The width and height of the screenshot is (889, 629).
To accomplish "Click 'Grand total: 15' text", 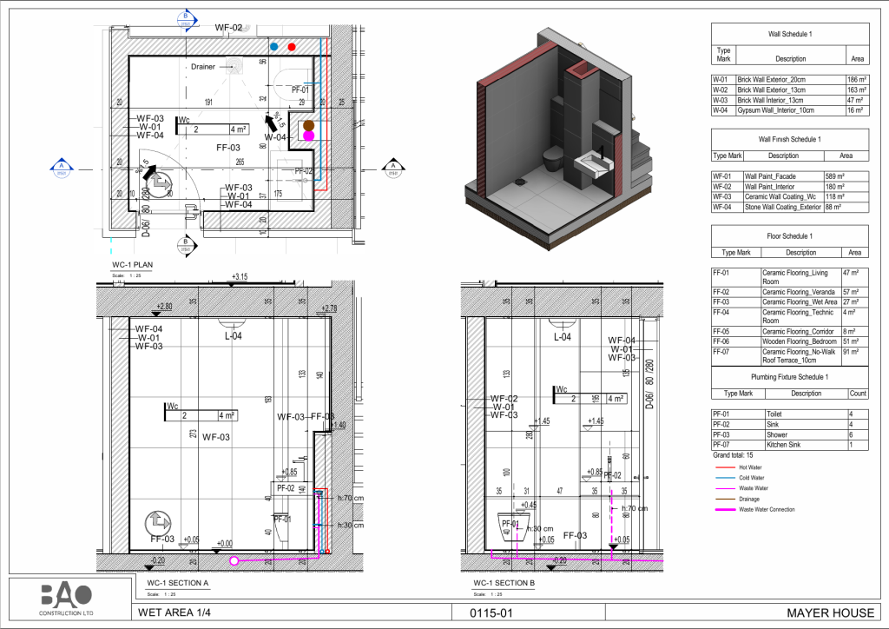I will (x=733, y=455).
